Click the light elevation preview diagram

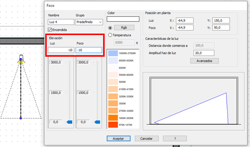[194, 101]
